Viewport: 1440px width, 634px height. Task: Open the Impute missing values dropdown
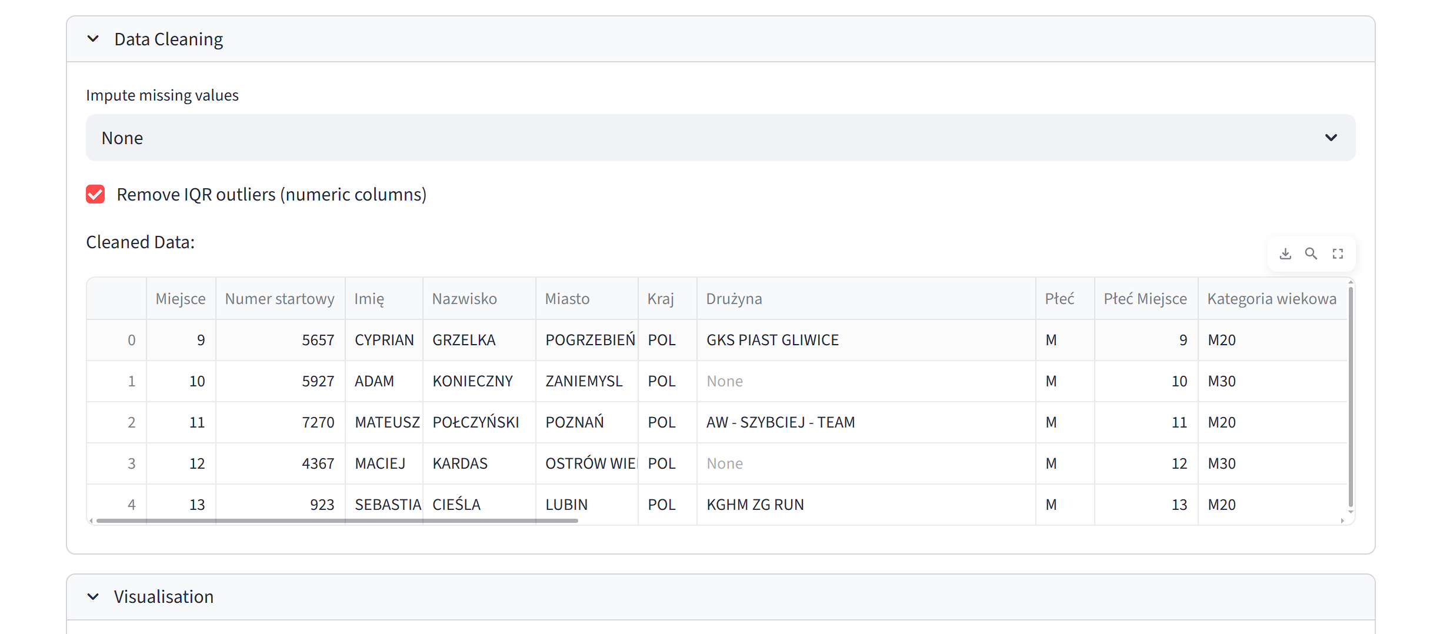click(720, 138)
